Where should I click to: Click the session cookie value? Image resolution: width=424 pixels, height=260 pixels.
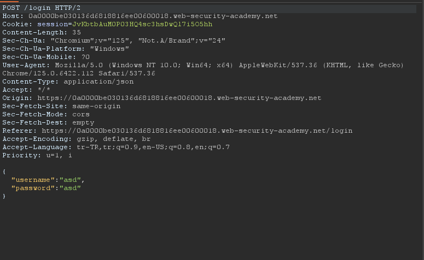[142, 24]
